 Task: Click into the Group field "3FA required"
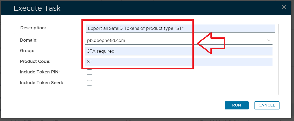point(179,51)
